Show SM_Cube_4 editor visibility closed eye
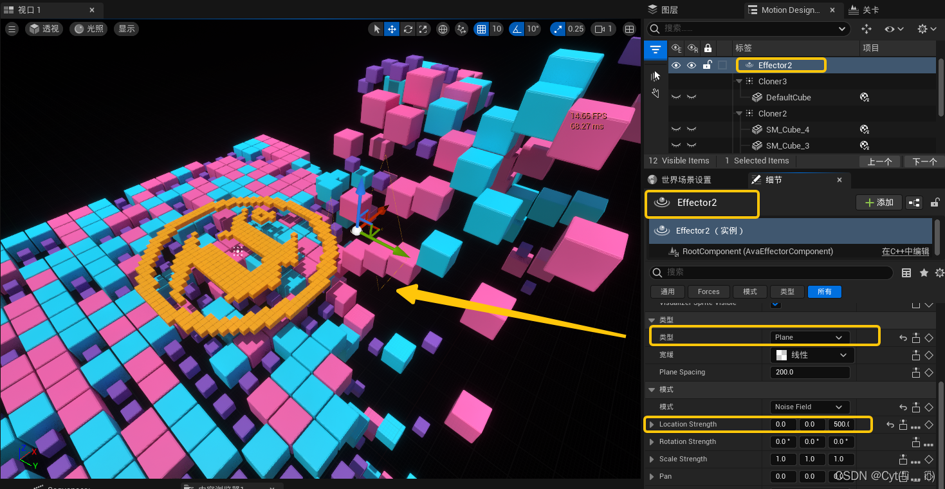Screen dimensions: 945x489 676,129
